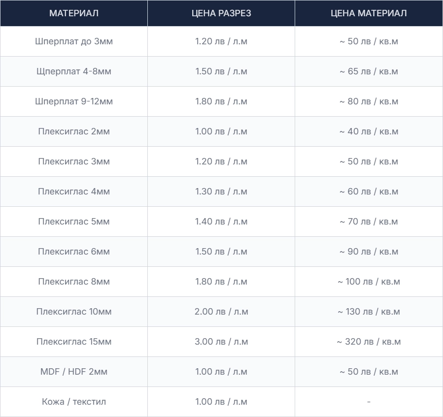Screen dimensions: 443x417
Task: Select the Плексиглас 15мм material cell
Action: [74, 342]
